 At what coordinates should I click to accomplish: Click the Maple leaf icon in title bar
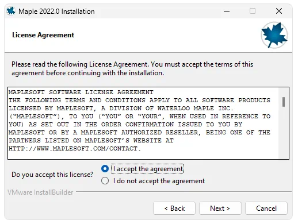coord(11,11)
